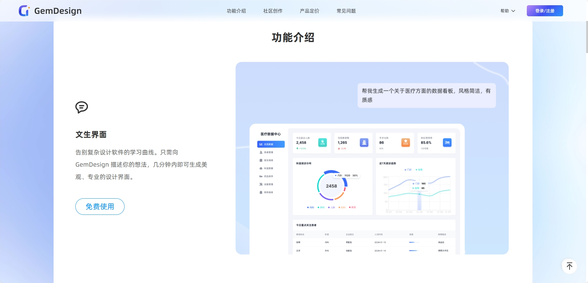The image size is (588, 283).
Task: Click the back-to-top arrow button
Action: coord(569,266)
